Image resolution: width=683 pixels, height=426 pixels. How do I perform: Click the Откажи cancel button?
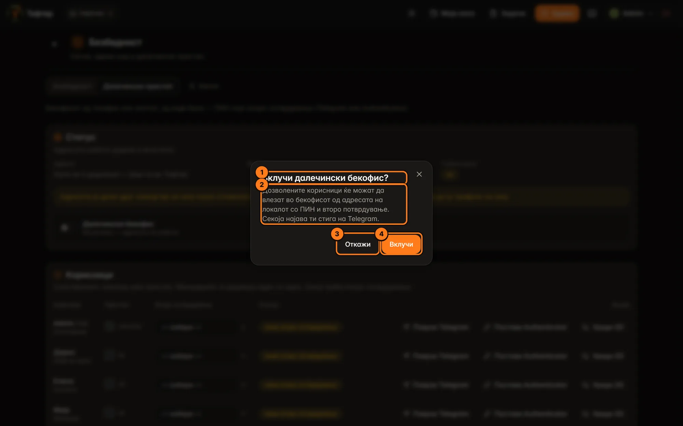point(358,244)
